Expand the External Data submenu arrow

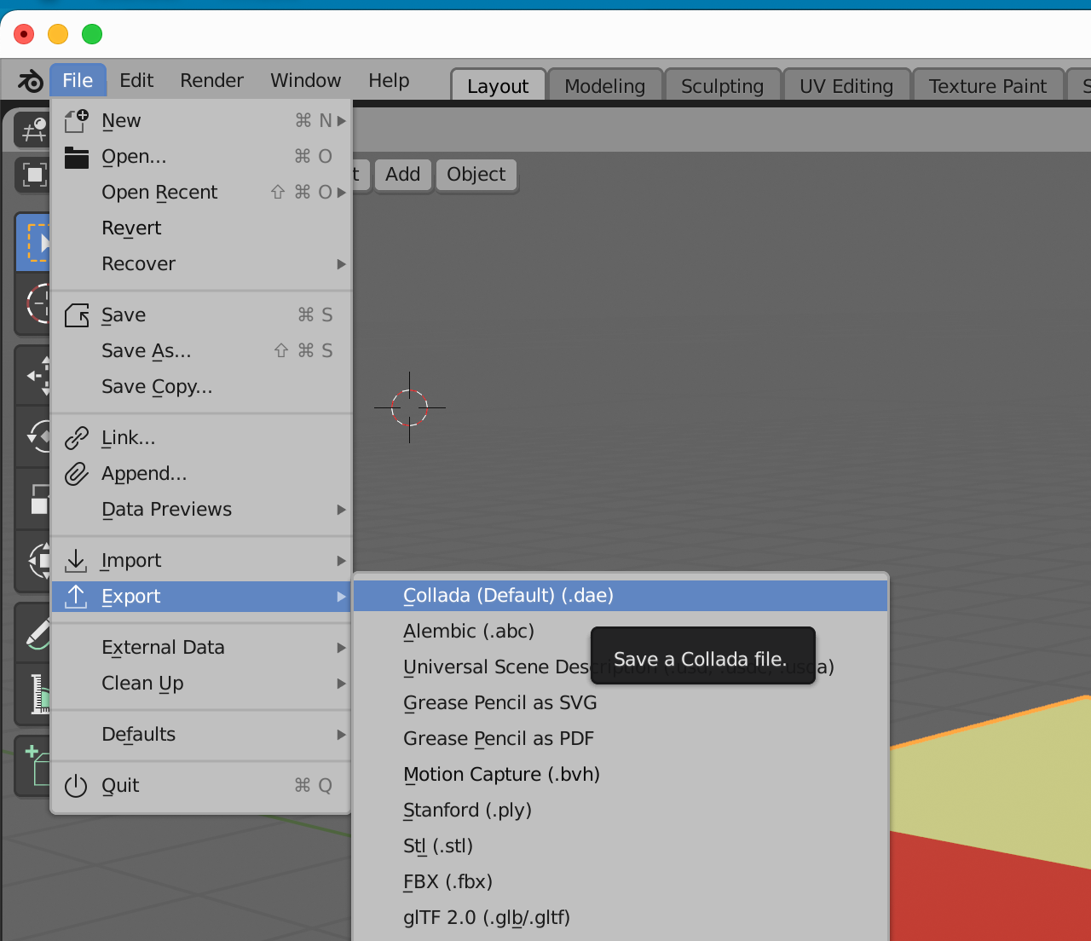coord(341,648)
